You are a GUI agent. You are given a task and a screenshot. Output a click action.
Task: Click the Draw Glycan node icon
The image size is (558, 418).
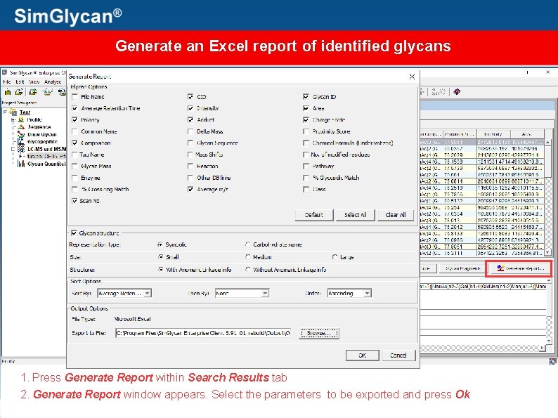[x=21, y=134]
